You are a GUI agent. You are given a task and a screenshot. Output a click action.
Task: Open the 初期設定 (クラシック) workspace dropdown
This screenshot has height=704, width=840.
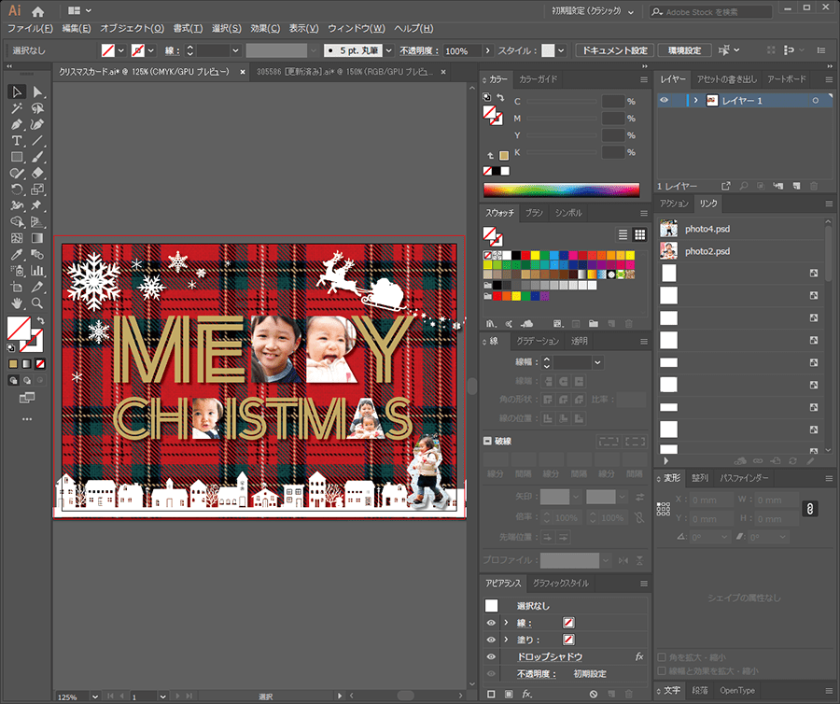(592, 12)
